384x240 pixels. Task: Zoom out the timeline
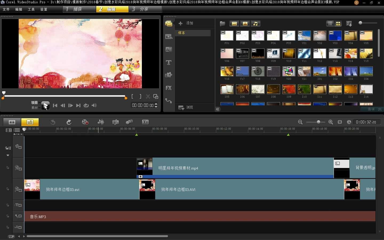tap(300, 122)
